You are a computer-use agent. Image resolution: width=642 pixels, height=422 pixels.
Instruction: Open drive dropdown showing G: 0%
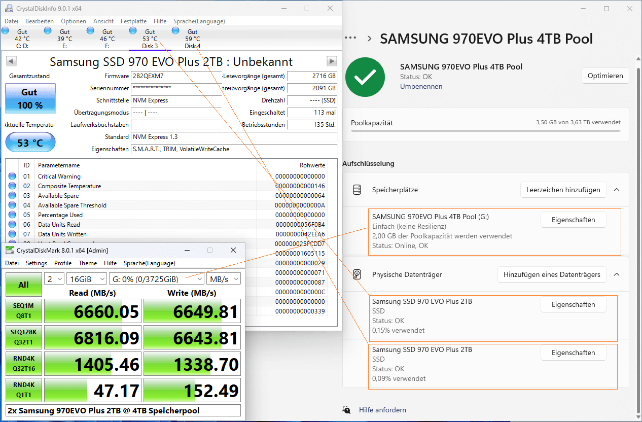(157, 279)
